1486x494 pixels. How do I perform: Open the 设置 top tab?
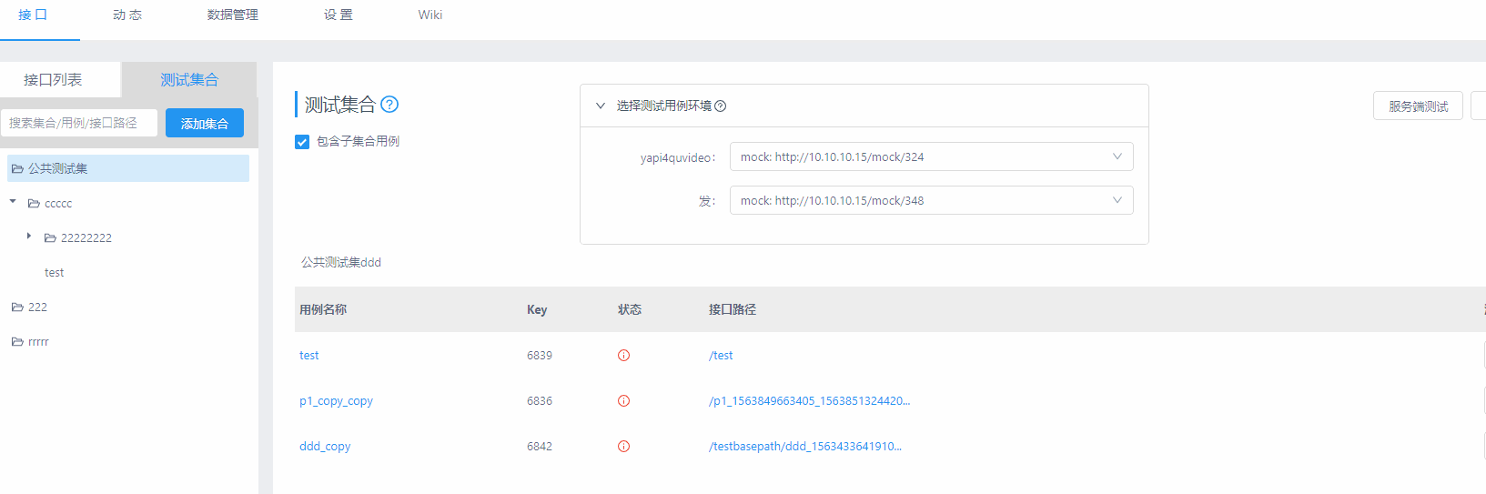pyautogui.click(x=339, y=15)
